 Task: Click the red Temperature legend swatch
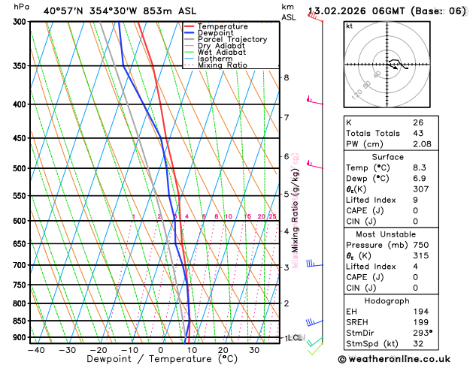pos(190,26)
